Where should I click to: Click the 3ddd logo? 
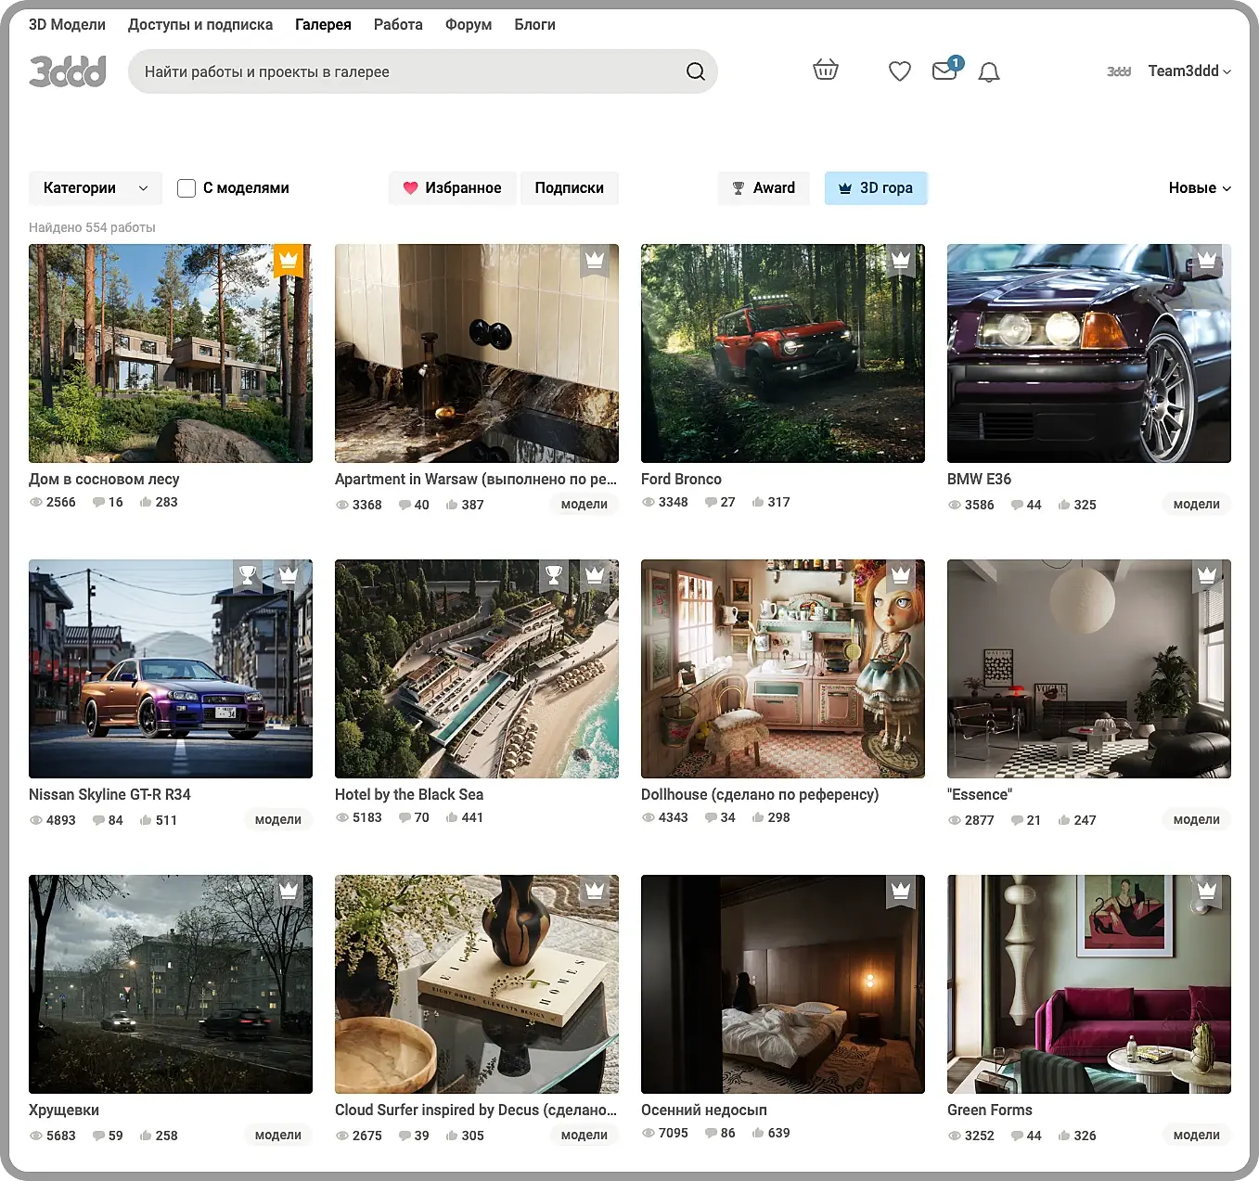tap(68, 71)
